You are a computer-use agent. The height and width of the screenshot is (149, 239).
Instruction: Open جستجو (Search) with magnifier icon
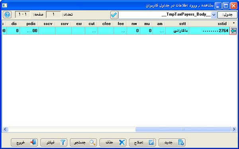tap(83, 143)
